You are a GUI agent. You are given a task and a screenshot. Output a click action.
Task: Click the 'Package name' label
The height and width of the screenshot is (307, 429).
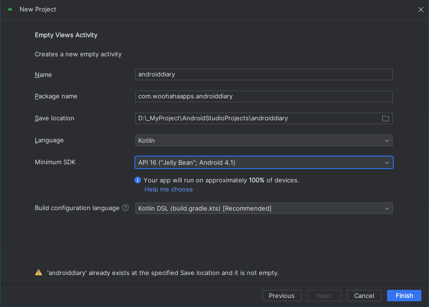(x=56, y=96)
